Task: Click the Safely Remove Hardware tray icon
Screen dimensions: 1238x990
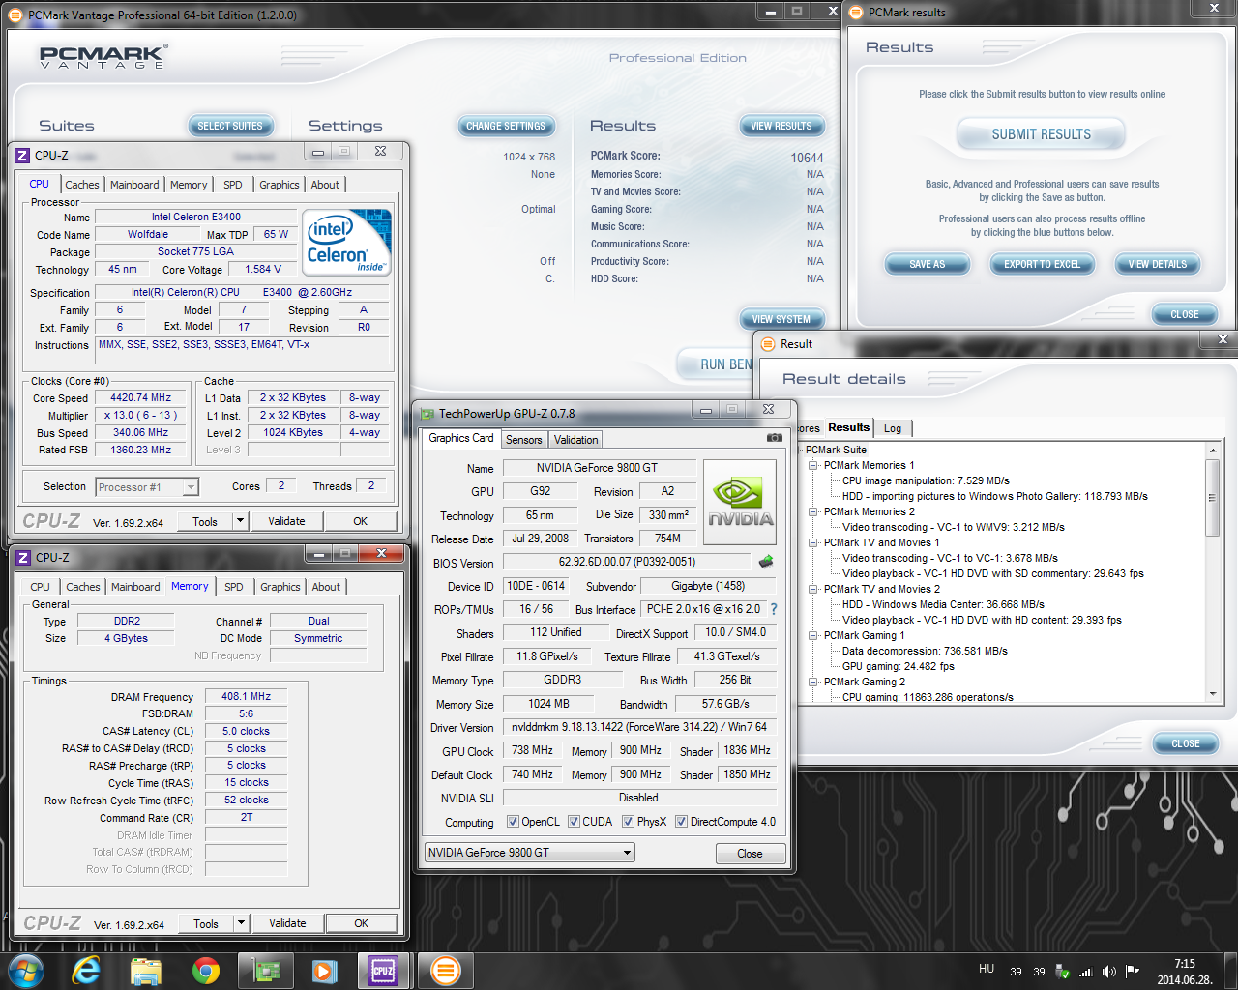Action: (x=1063, y=972)
